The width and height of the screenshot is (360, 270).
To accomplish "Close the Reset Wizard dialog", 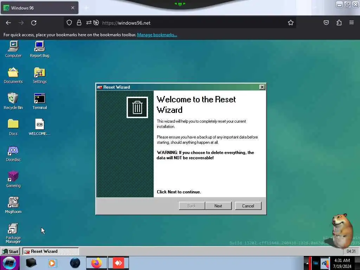I will [262, 87].
